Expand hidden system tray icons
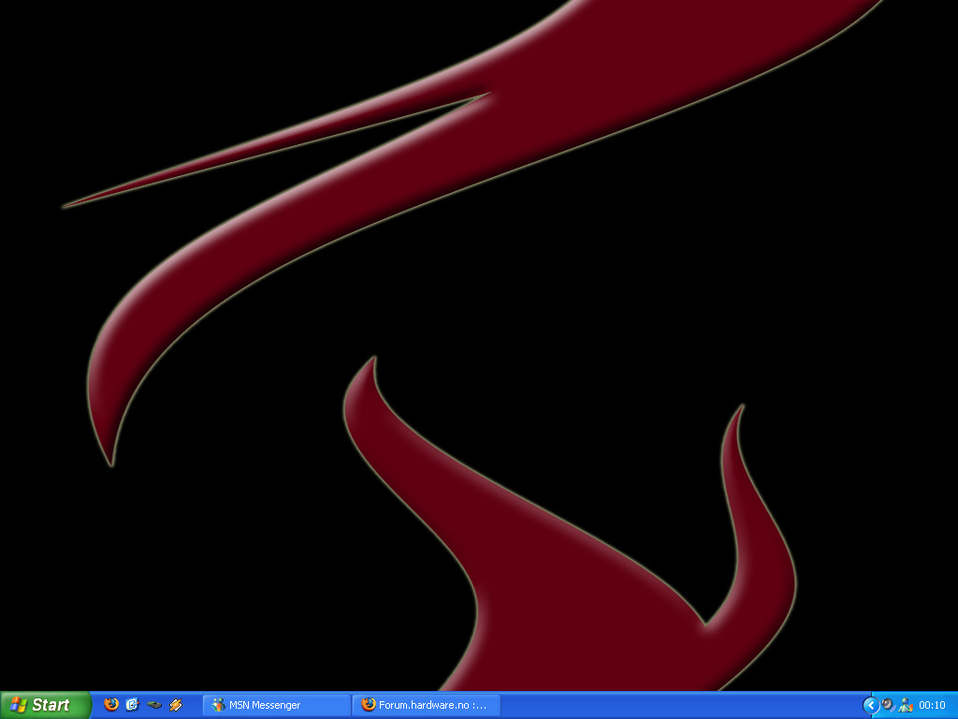The width and height of the screenshot is (958, 719). point(871,705)
